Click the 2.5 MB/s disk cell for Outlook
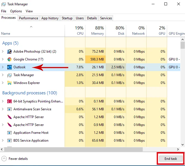 point(116,67)
